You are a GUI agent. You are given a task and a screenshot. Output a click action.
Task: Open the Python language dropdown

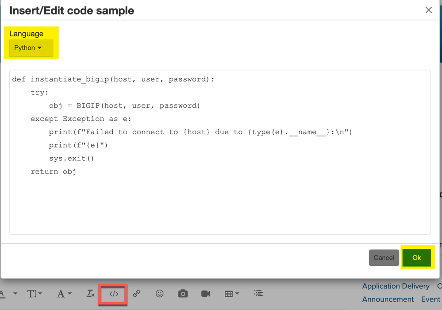tap(28, 48)
